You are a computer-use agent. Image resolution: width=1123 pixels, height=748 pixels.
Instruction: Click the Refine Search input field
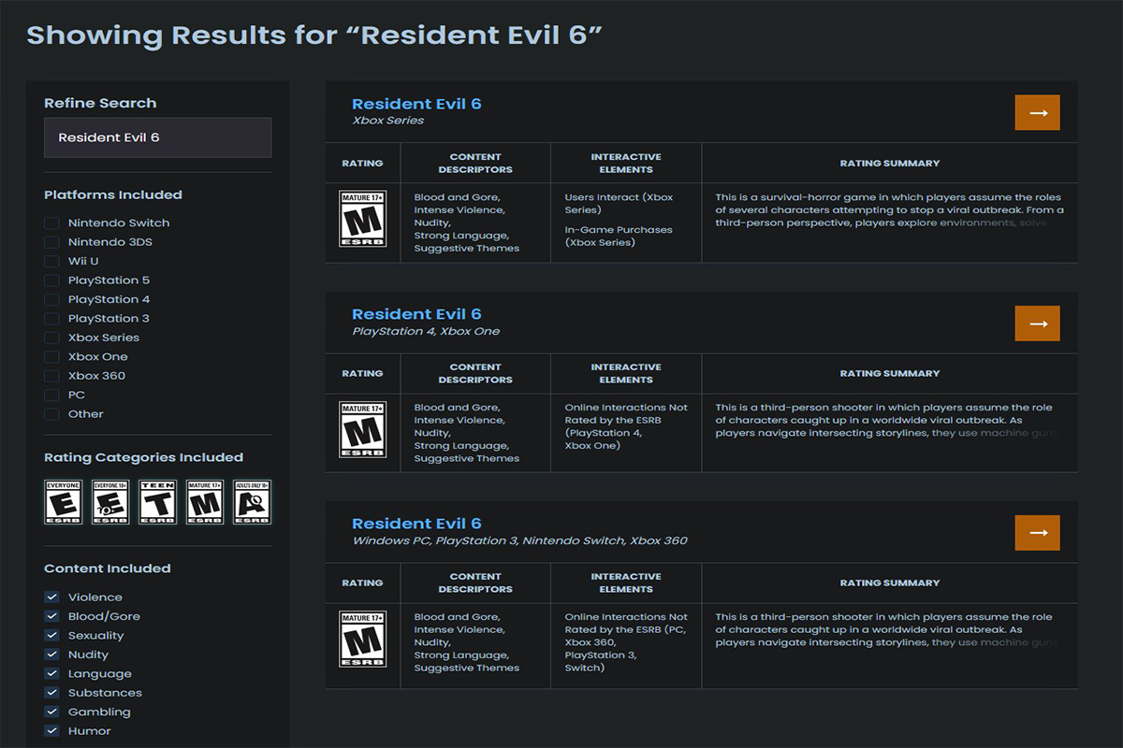click(x=158, y=137)
